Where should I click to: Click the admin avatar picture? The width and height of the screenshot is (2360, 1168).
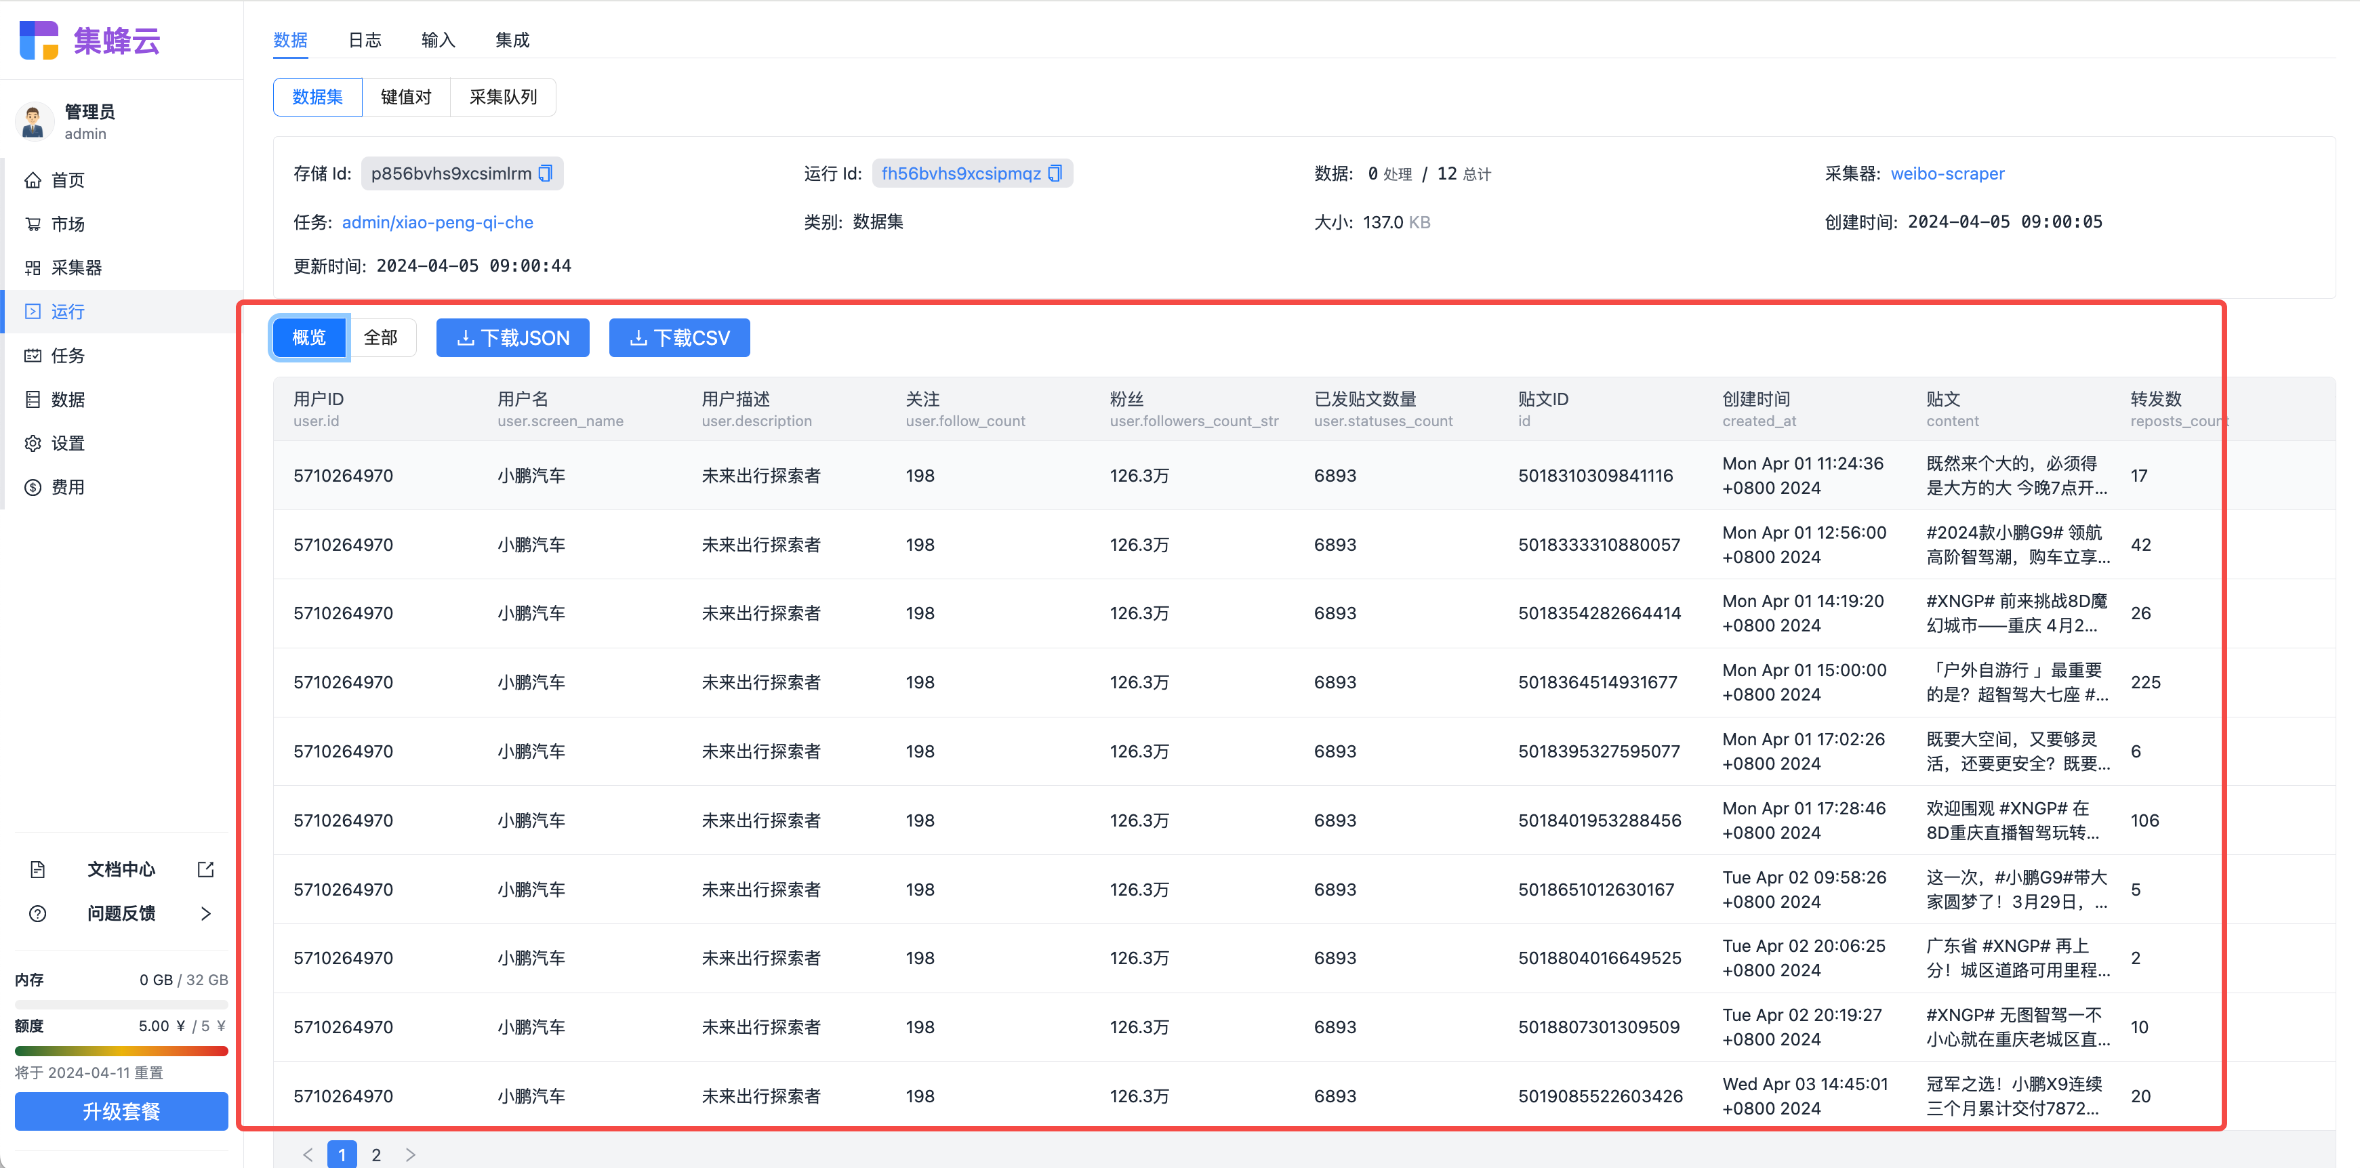tap(33, 122)
